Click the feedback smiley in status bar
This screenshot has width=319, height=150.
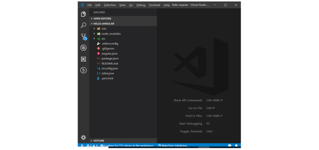tap(230, 146)
